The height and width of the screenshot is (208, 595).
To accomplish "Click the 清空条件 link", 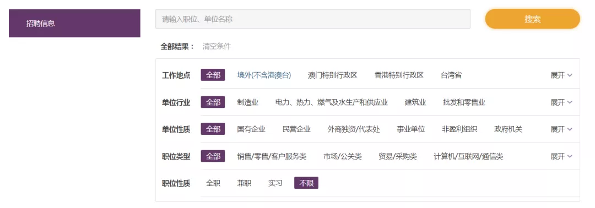I will point(217,47).
